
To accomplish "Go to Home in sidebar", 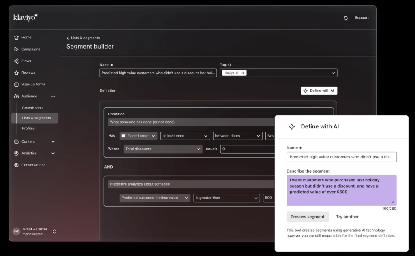I will 26,38.
